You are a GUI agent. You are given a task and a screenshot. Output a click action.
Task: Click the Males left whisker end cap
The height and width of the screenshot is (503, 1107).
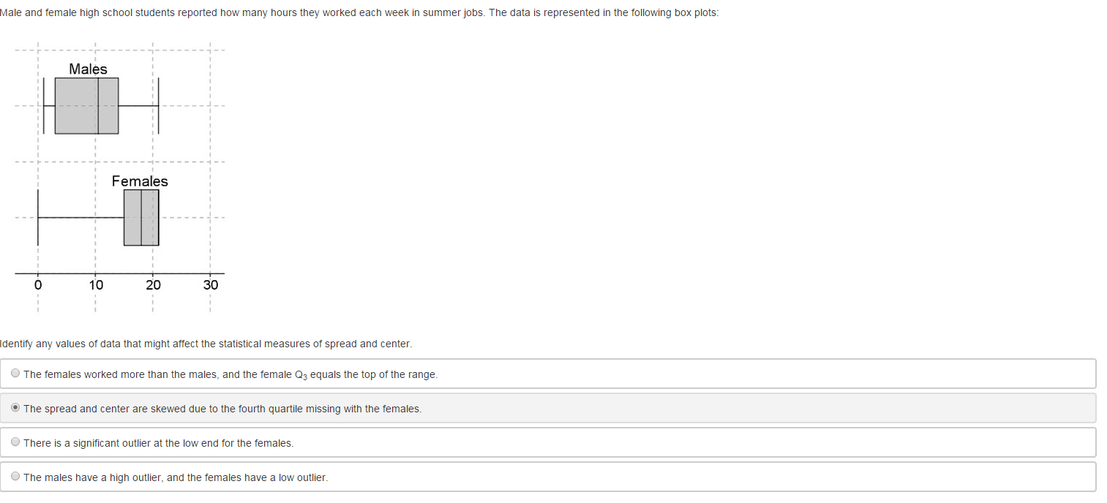(x=44, y=105)
